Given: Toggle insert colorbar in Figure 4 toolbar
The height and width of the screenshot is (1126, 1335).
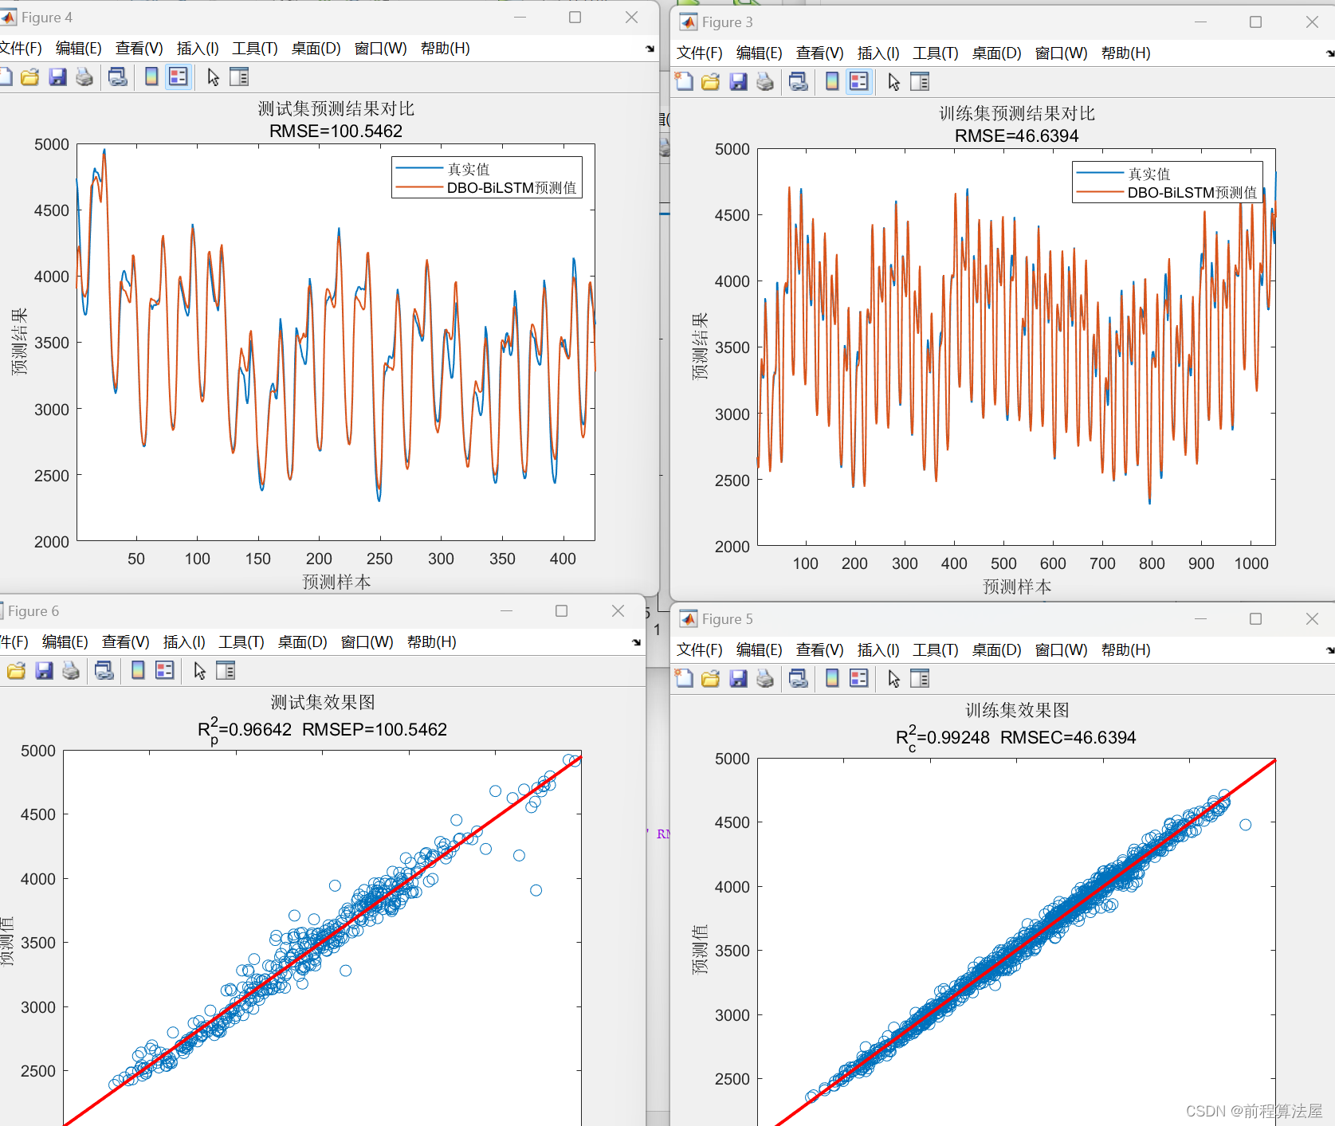Looking at the screenshot, I should coord(151,77).
